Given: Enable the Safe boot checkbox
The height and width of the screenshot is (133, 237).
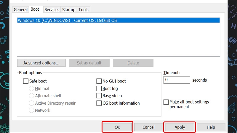Looking at the screenshot, I should pyautogui.click(x=26, y=81).
